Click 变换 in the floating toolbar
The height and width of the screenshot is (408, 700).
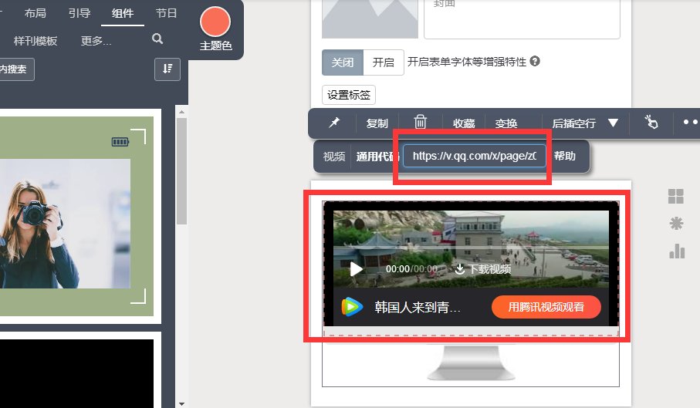pyautogui.click(x=506, y=123)
